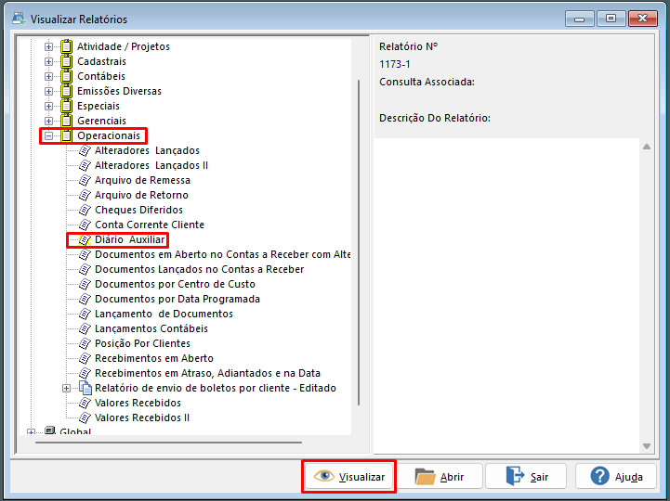Select the Operacionais category label
670x501 pixels.
point(109,135)
